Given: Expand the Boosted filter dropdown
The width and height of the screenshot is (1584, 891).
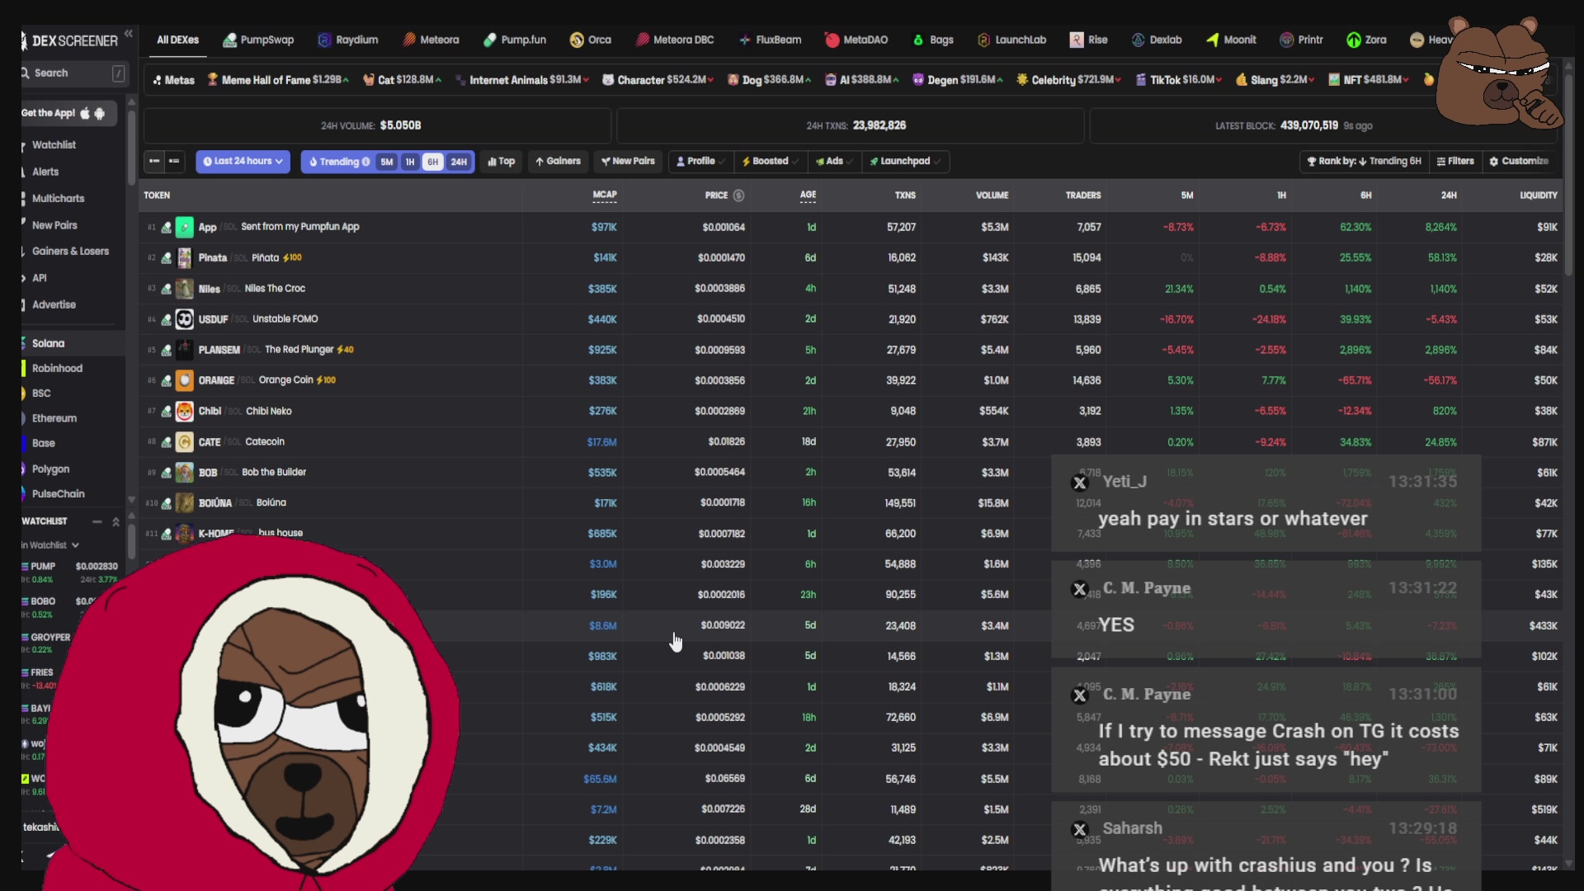Looking at the screenshot, I should (x=770, y=161).
